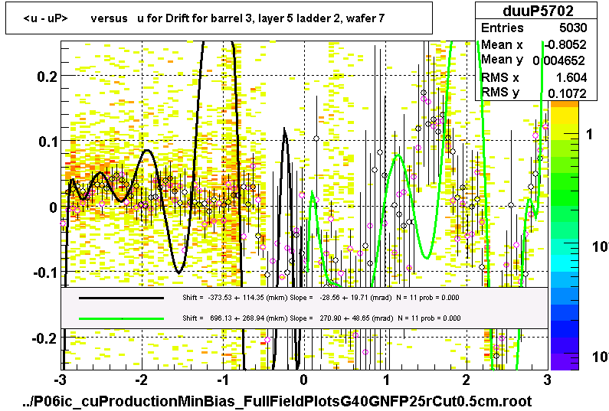The image size is (609, 411).
Task: Click the black curve peak near 0.1
Action: (285, 130)
